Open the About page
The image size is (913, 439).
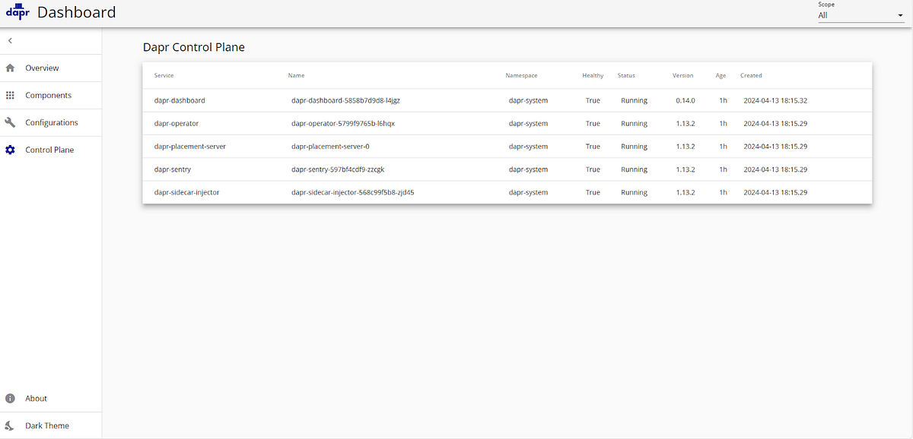pos(36,398)
